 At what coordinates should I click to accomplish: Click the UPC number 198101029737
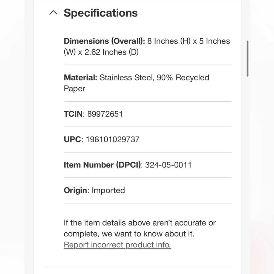click(113, 139)
